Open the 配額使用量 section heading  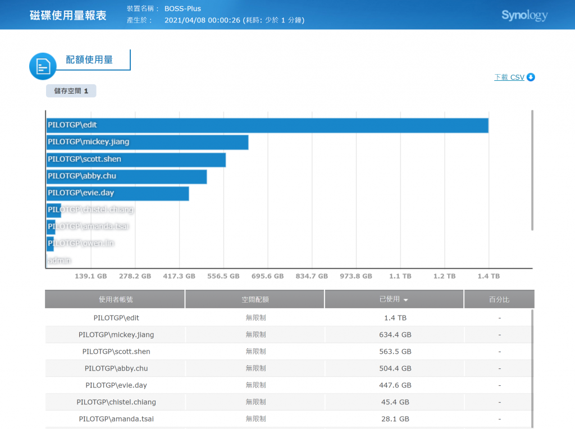click(89, 60)
